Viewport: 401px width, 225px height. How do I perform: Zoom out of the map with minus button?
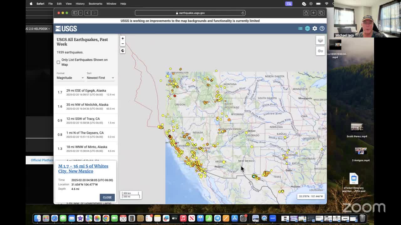coord(122,44)
